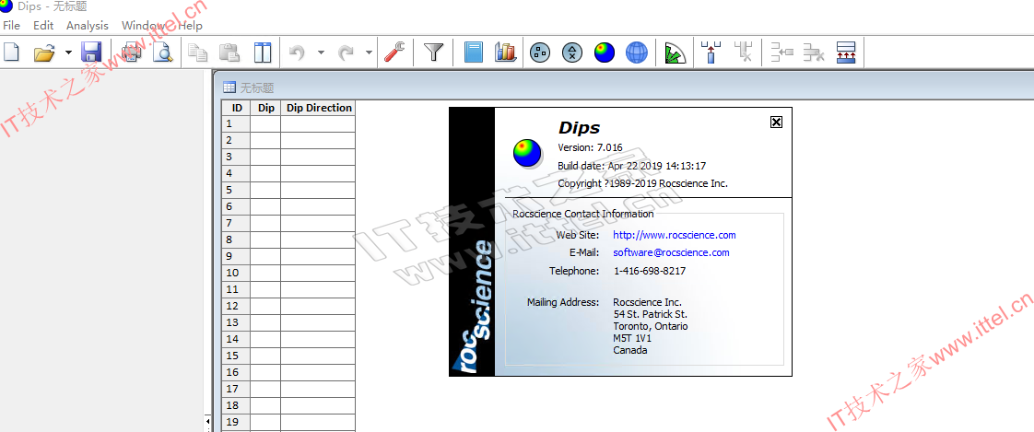Click the software@rocscience.com email link

(671, 252)
